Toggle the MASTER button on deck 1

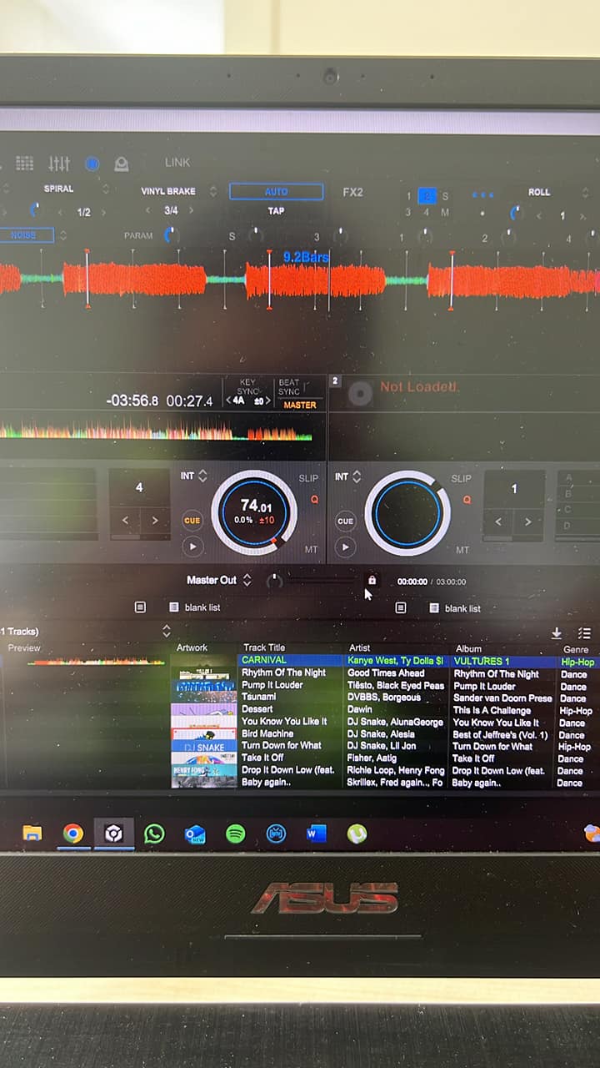pyautogui.click(x=300, y=406)
